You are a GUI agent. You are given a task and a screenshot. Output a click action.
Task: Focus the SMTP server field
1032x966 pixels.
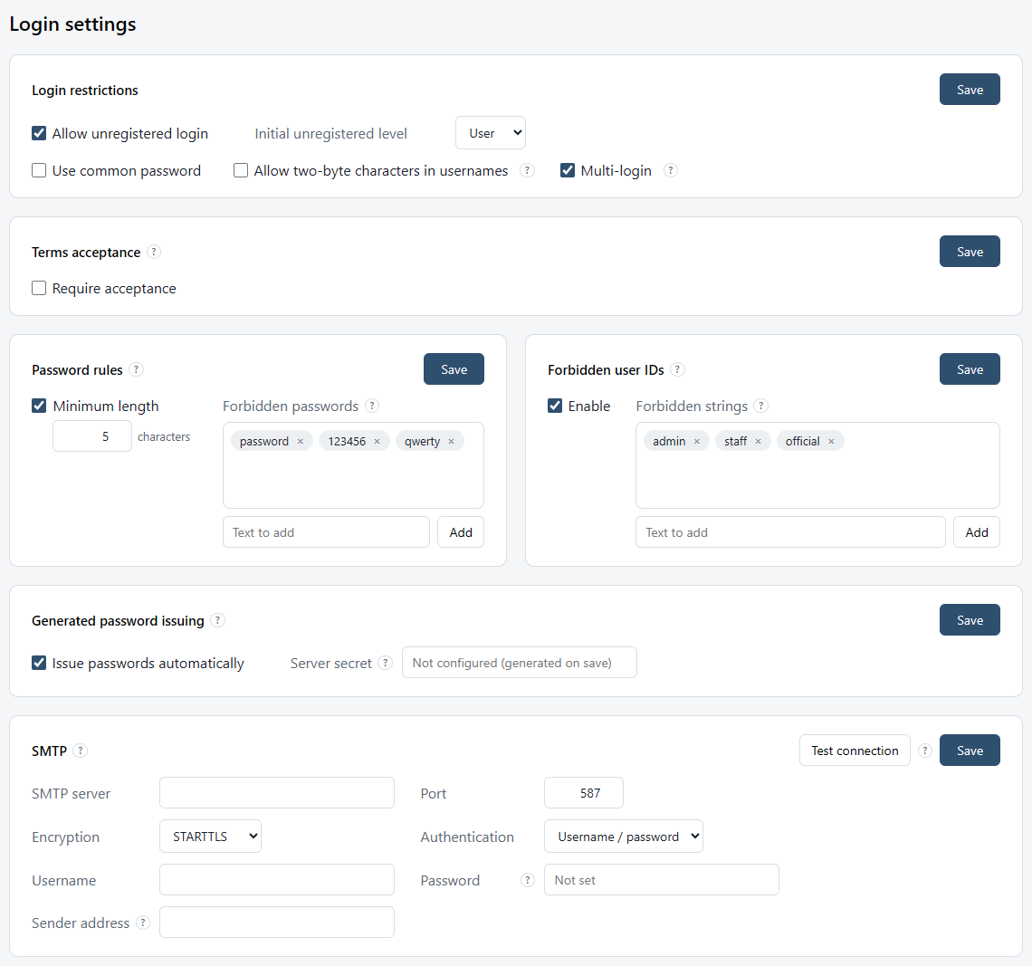tap(277, 793)
